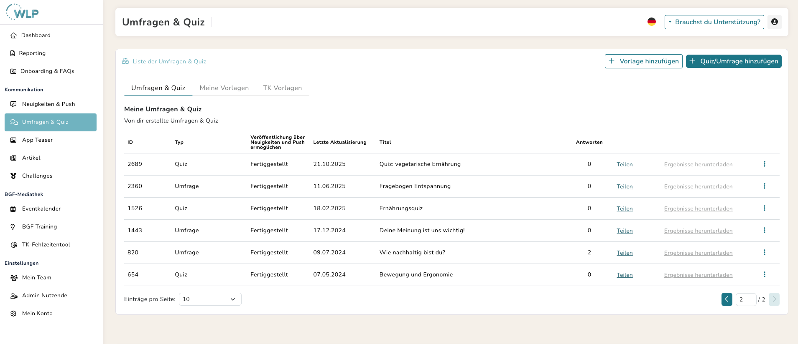Switch to the Meine Vorlagen tab
Viewport: 798px width, 344px height.
224,88
